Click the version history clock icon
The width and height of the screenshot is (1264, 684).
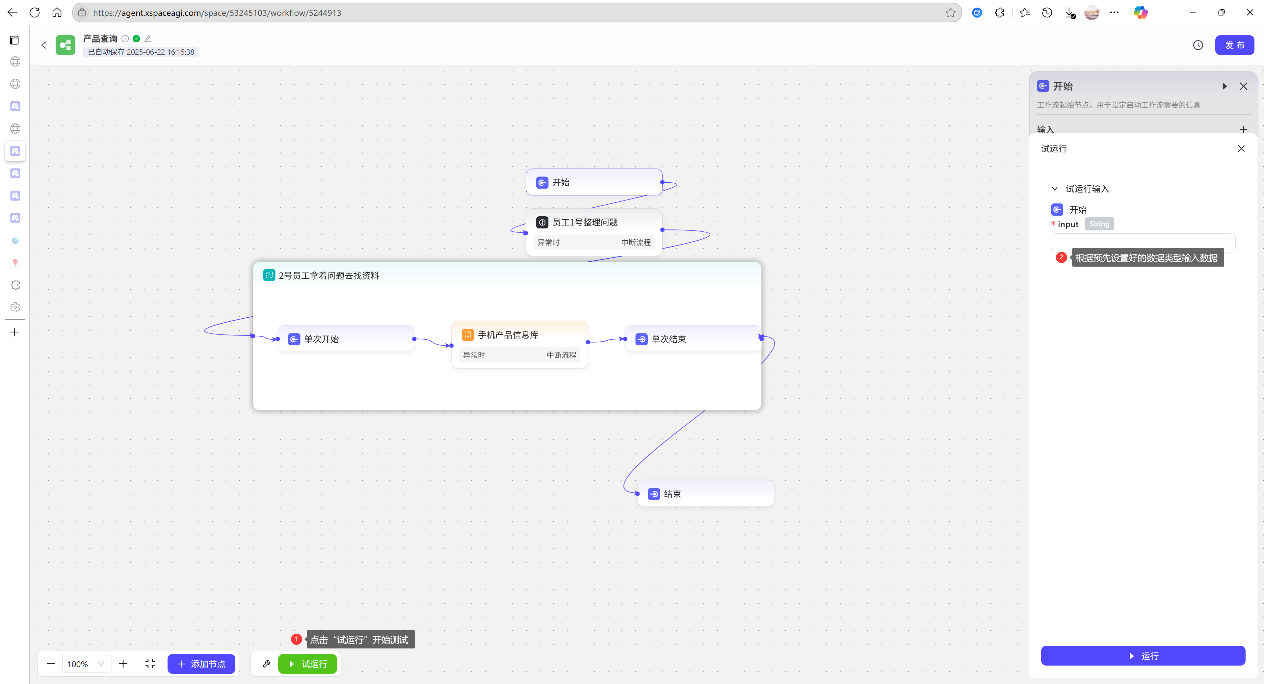pos(1198,45)
